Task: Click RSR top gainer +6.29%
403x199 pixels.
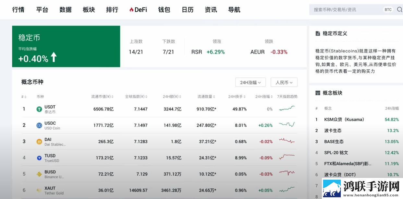Action: pos(208,52)
